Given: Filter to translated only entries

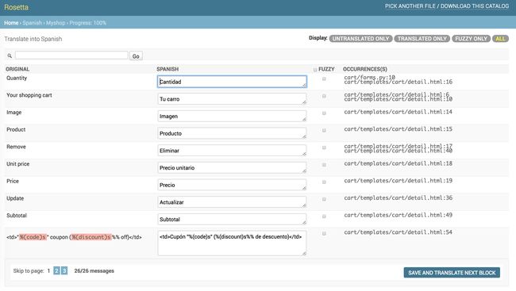Looking at the screenshot, I should (422, 39).
